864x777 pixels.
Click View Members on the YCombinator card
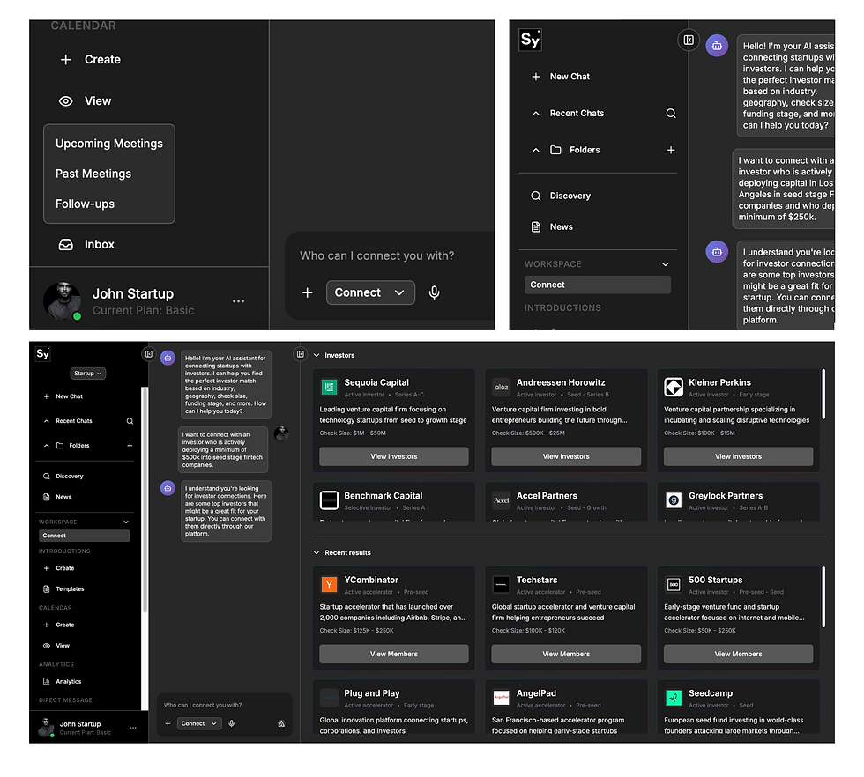(394, 655)
